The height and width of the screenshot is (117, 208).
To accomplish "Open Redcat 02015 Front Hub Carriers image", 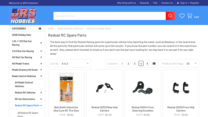I will point(181,88).
